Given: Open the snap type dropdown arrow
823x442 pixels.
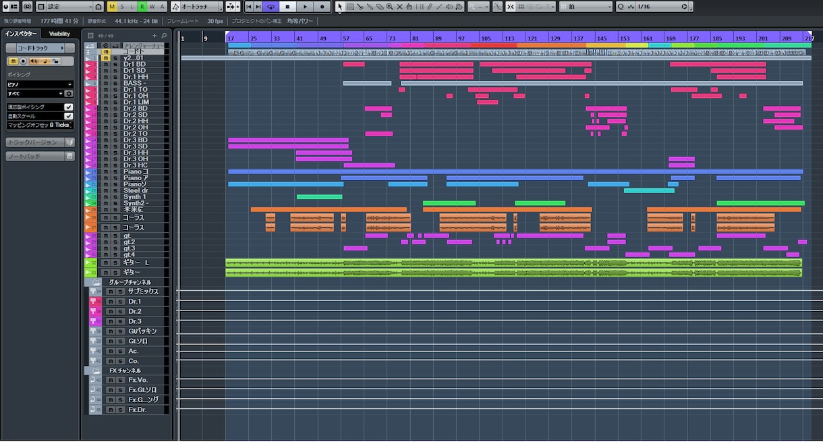Looking at the screenshot, I should 553,6.
